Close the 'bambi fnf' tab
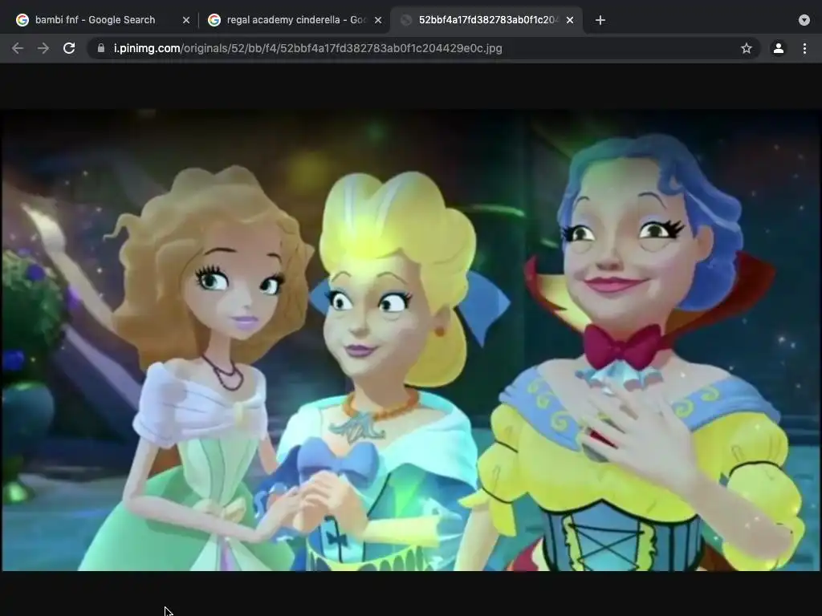Image resolution: width=822 pixels, height=616 pixels. point(186,20)
